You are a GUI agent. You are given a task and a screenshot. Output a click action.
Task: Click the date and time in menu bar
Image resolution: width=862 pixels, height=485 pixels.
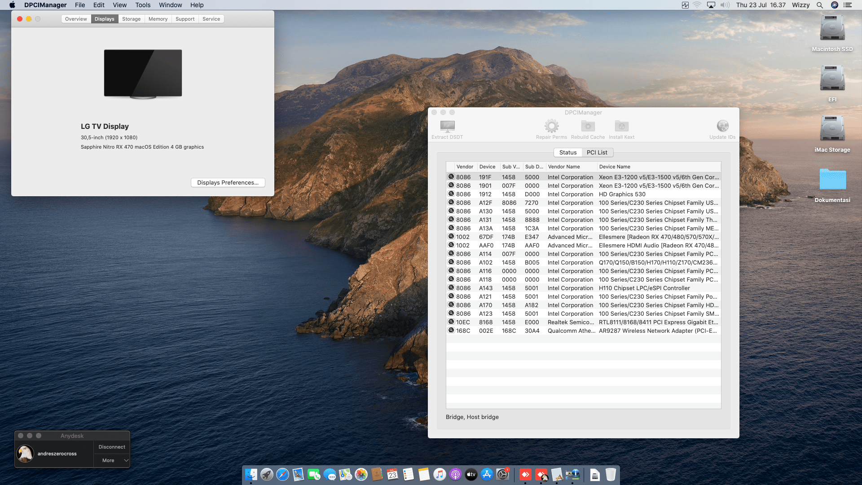point(761,5)
